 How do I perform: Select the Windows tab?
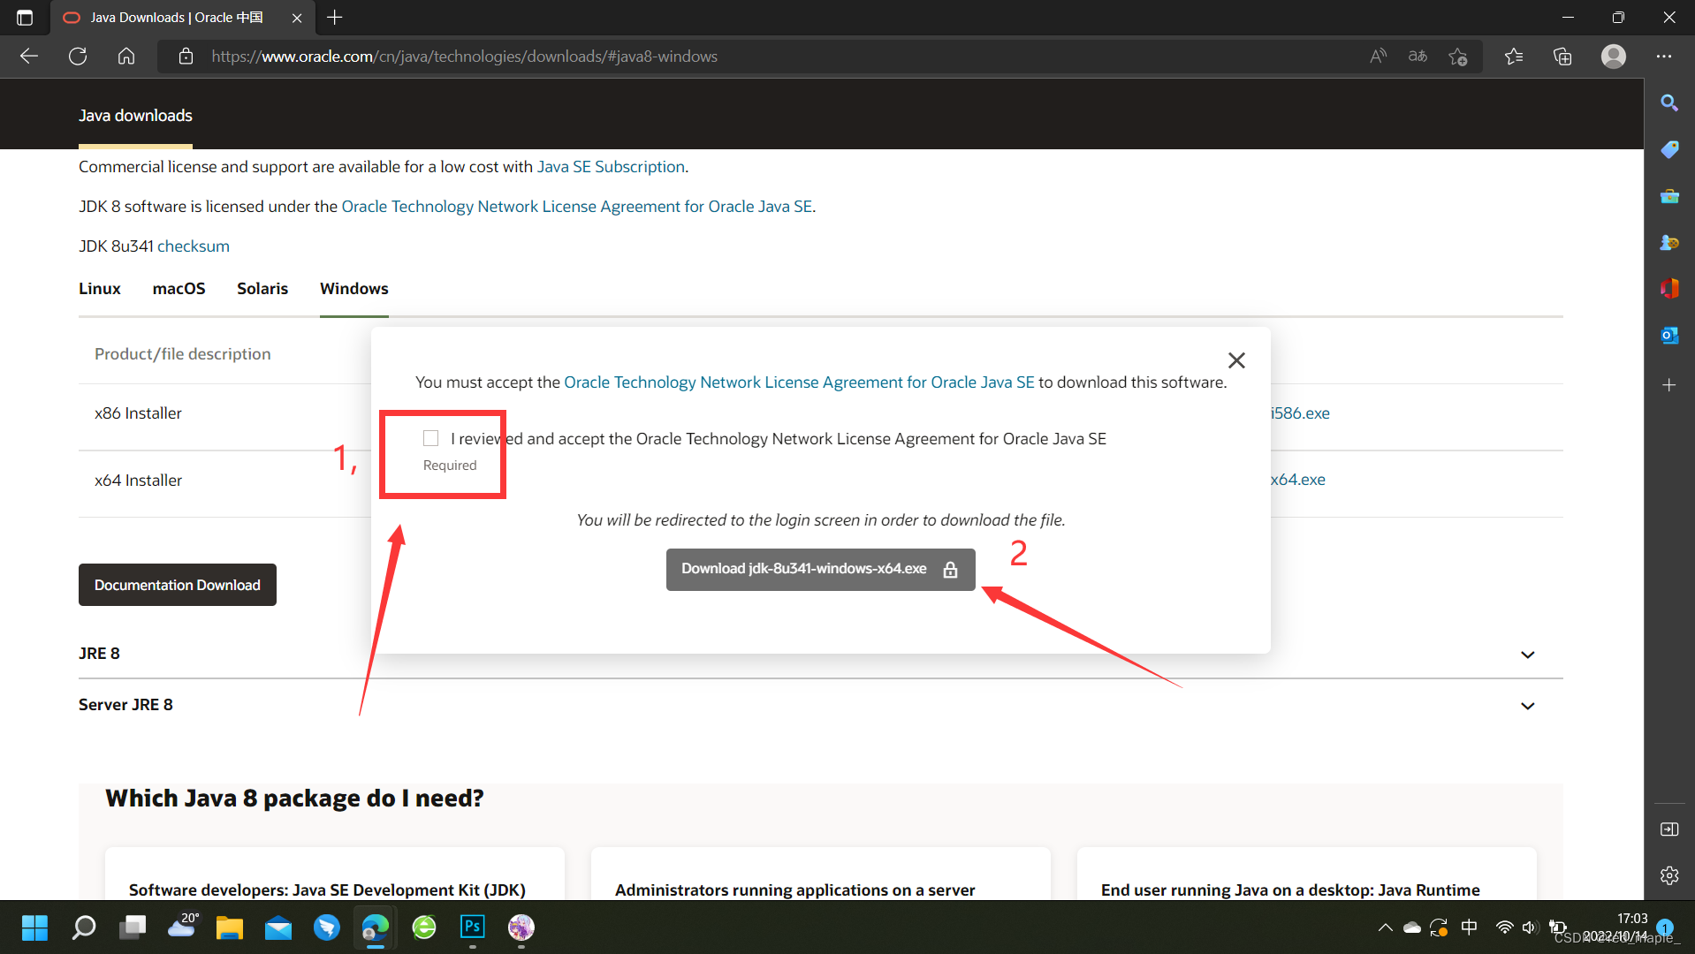353,289
